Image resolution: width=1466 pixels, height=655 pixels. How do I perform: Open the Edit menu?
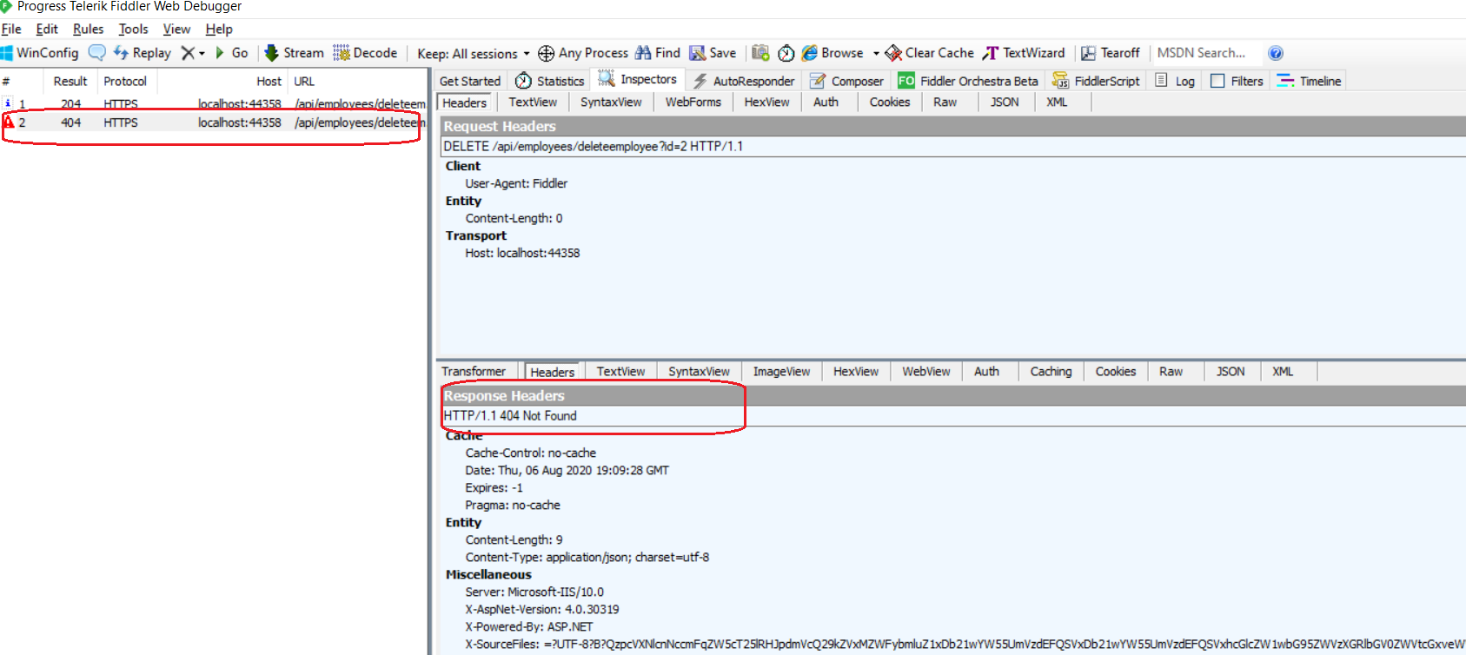pyautogui.click(x=47, y=29)
